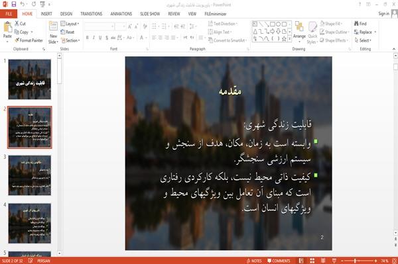This screenshot has width=398, height=264.
Task: Click Find in the Editing group
Action: coord(360,24)
